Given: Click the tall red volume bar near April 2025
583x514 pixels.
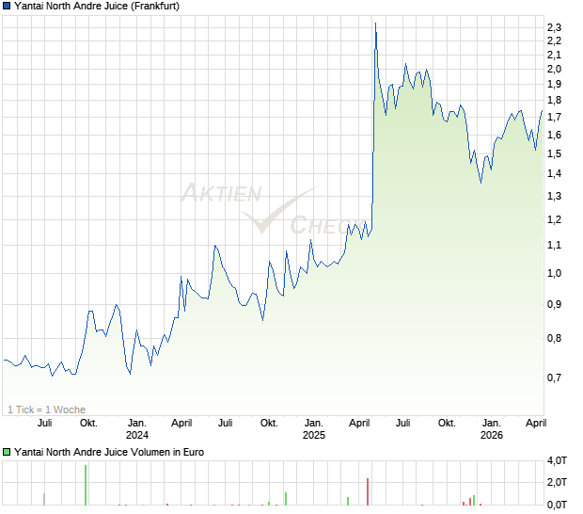Looking at the screenshot, I should click(368, 492).
